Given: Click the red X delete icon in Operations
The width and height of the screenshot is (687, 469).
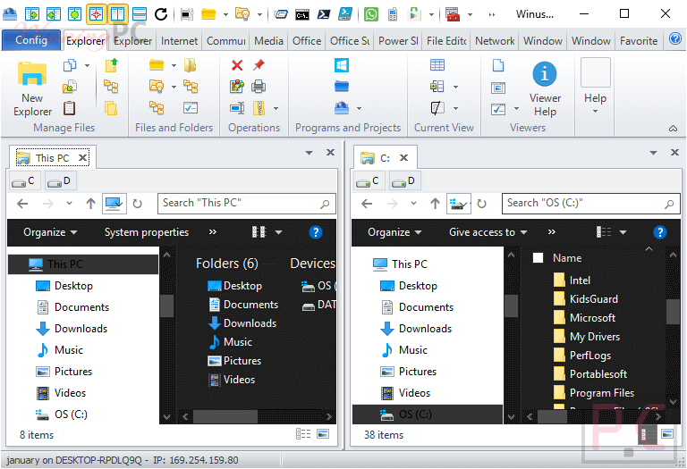Looking at the screenshot, I should point(236,65).
